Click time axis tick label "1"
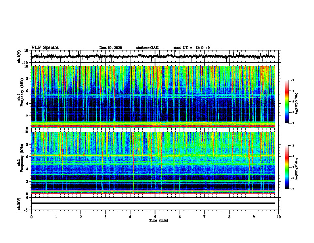The image size is (314, 243). point(56,217)
